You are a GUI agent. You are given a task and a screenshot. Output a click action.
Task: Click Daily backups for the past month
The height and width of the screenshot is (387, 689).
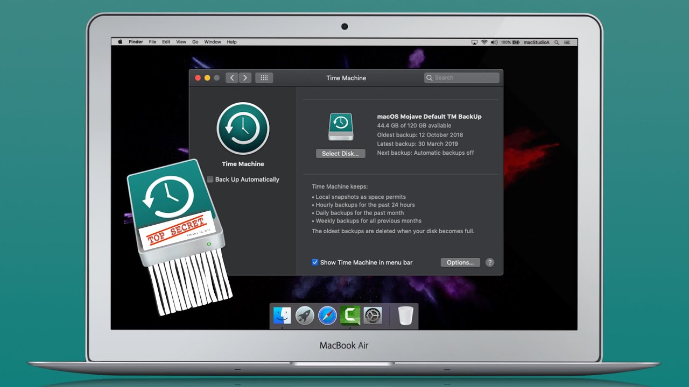[357, 213]
